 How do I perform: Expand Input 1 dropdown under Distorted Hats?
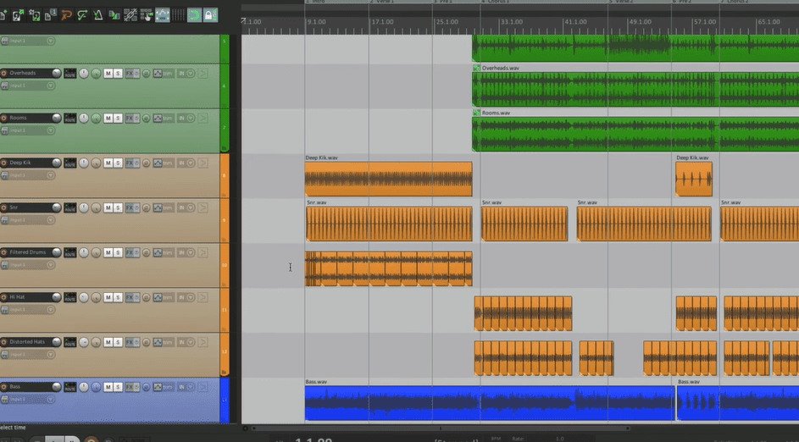[x=50, y=355]
